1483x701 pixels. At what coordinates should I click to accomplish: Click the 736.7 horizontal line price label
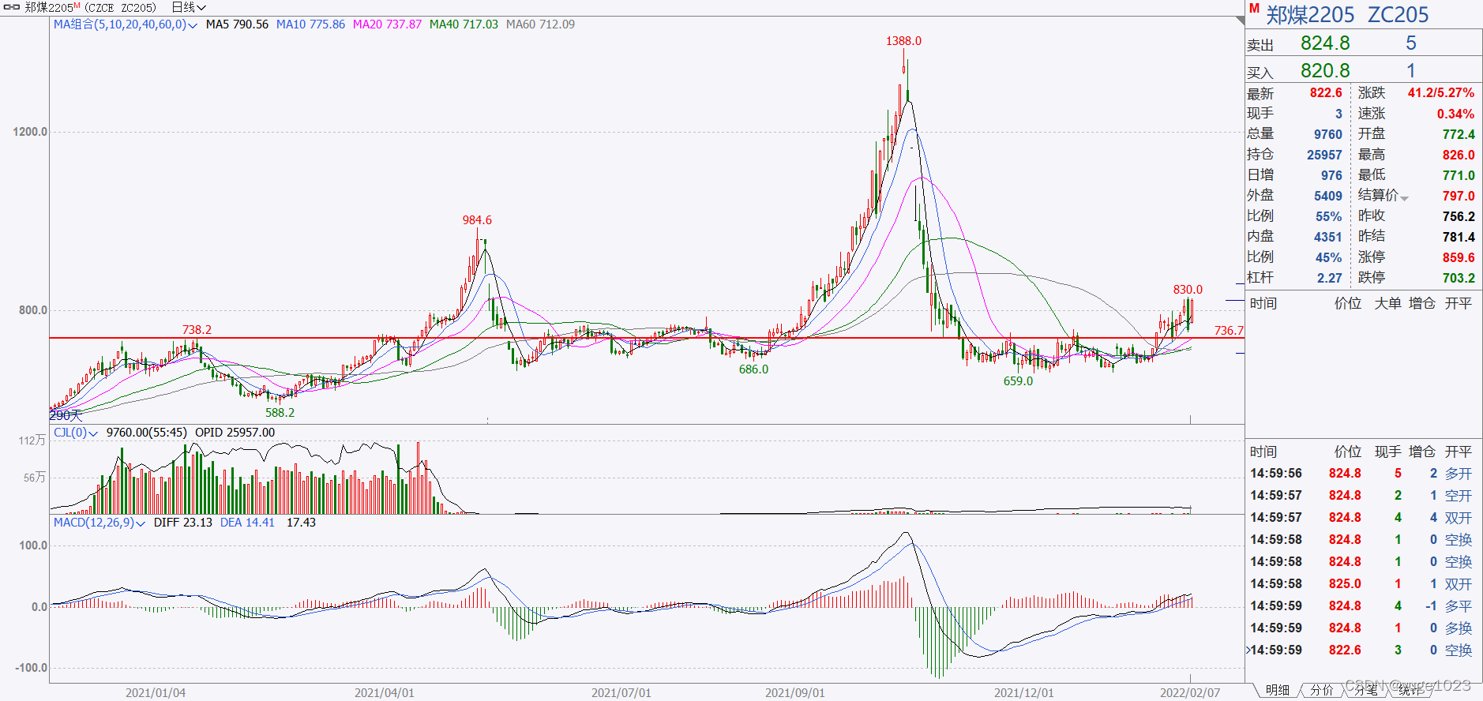click(x=1229, y=331)
